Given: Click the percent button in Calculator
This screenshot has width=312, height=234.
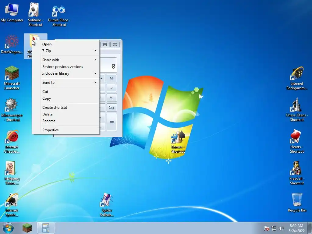Looking at the screenshot, I should [x=112, y=98].
